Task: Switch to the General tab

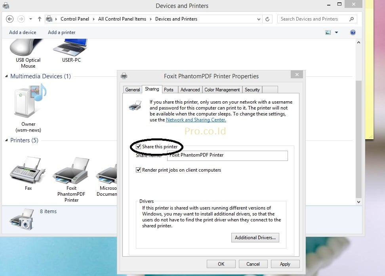Action: [x=133, y=90]
